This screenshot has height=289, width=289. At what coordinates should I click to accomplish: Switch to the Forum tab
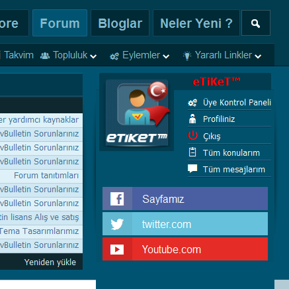pos(60,23)
